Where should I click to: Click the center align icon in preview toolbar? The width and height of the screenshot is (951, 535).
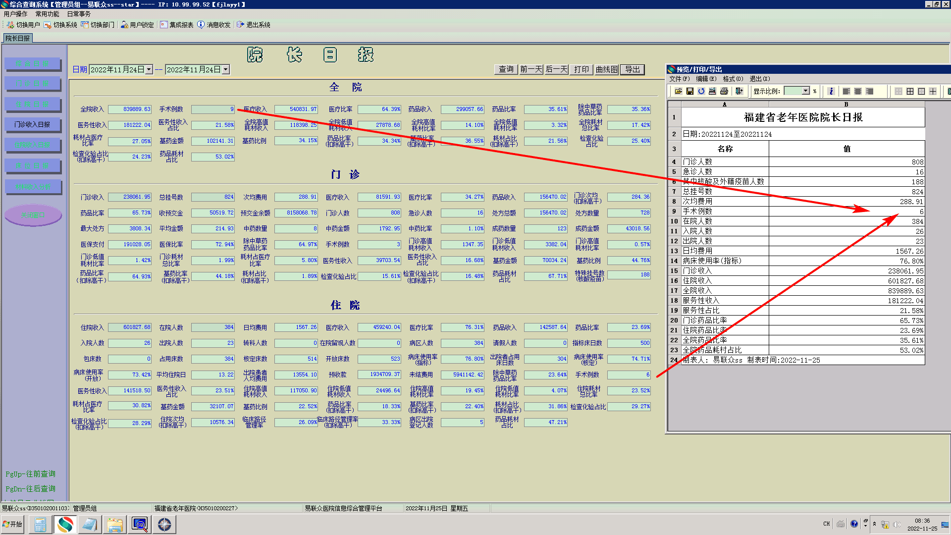tap(858, 91)
